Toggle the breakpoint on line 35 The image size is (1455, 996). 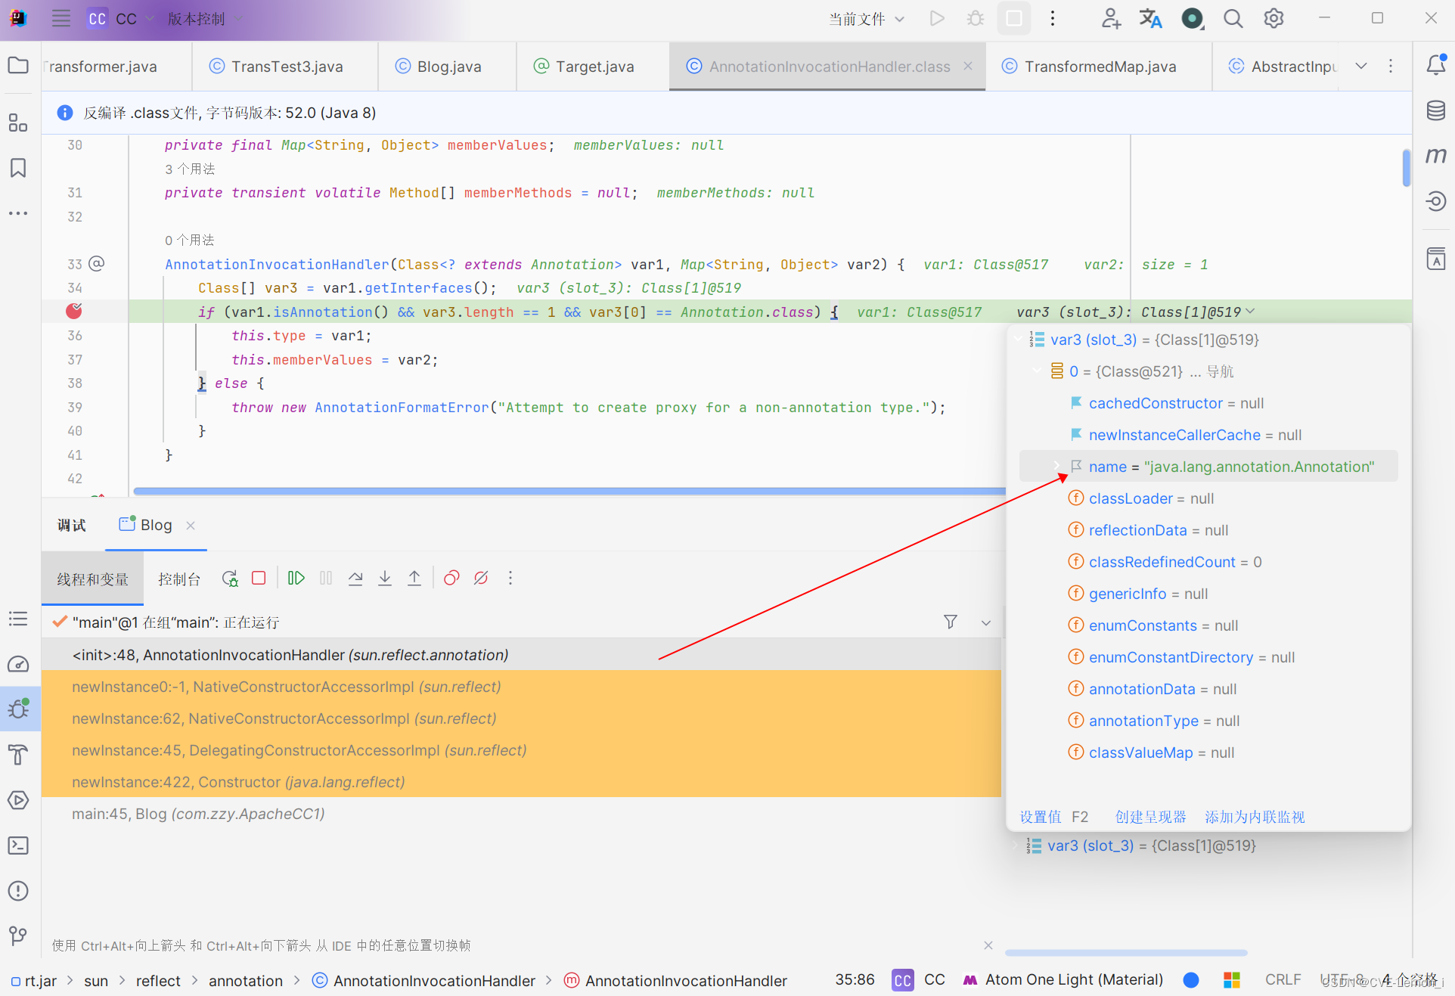pyautogui.click(x=74, y=311)
